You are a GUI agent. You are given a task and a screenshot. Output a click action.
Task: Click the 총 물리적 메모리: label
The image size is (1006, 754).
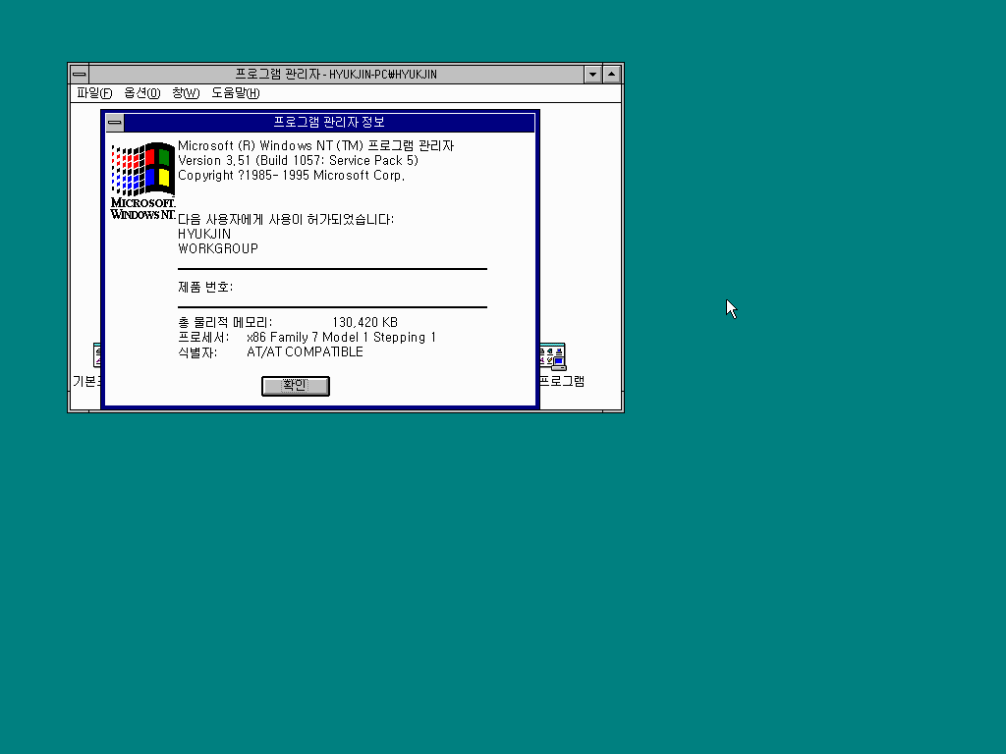tap(225, 322)
